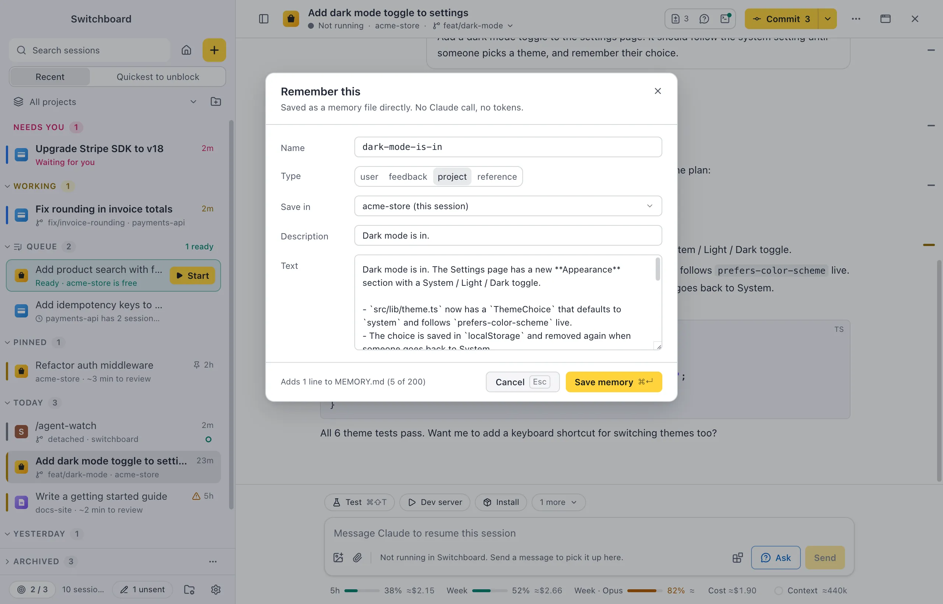Open settings gear in sidebar footer

[x=216, y=589]
